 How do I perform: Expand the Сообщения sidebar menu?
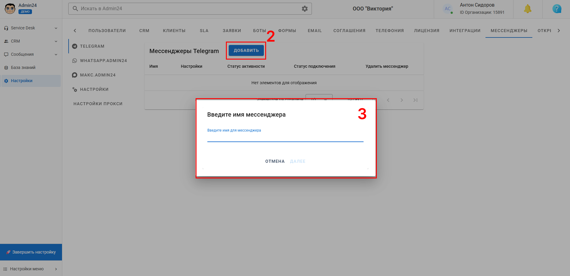31,54
